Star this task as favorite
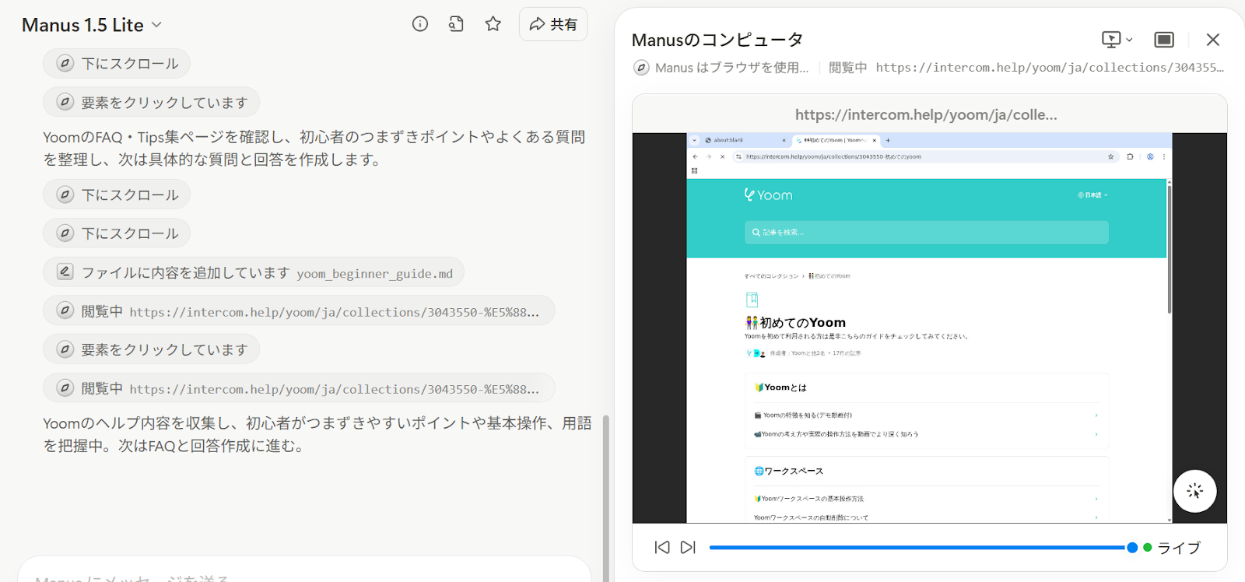The image size is (1245, 582). 493,24
